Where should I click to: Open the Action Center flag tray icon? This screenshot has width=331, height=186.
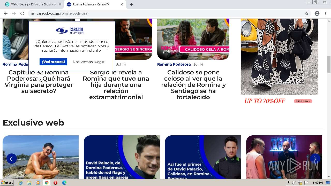[306, 183]
